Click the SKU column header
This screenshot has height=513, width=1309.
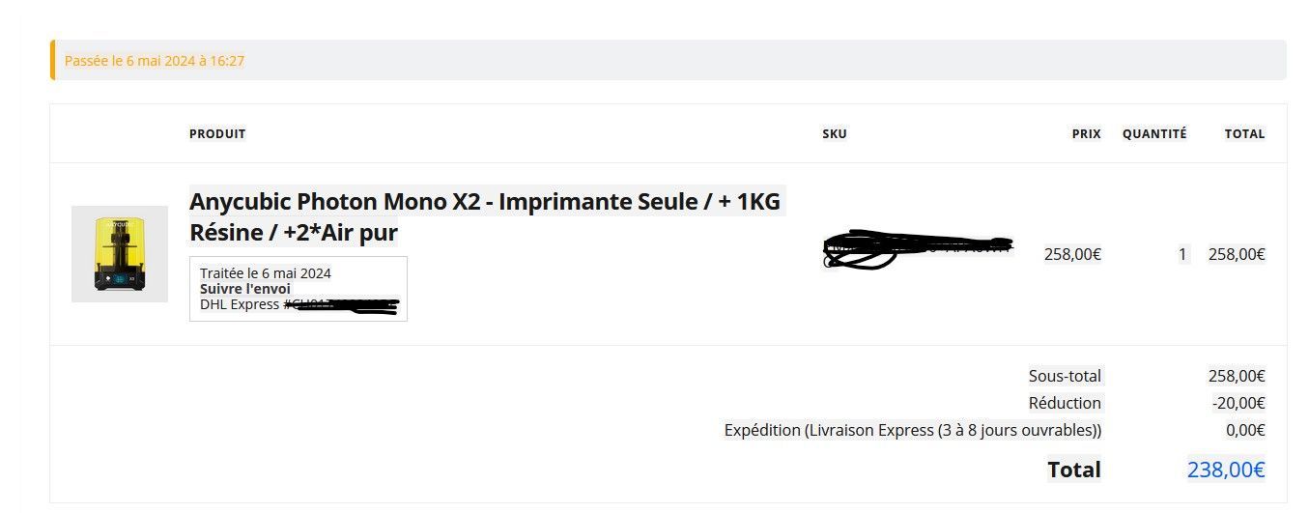(x=835, y=134)
